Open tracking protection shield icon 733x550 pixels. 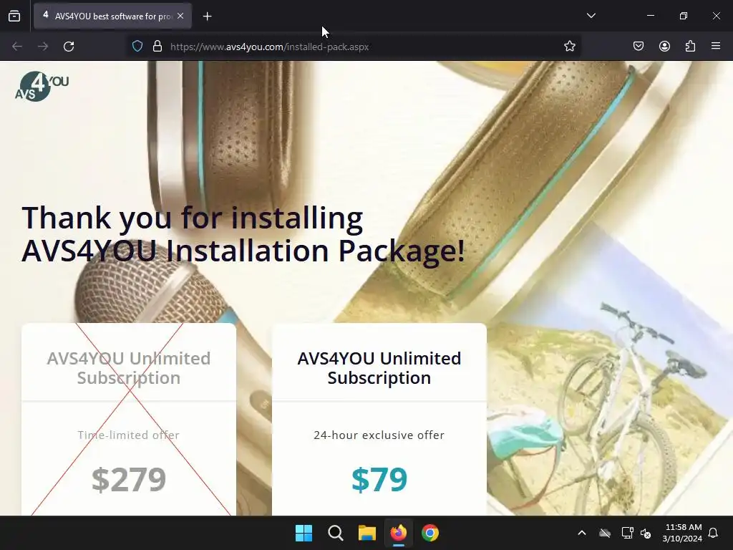[137, 47]
